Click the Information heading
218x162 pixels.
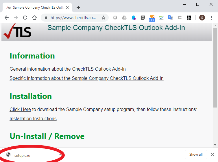[32, 56]
